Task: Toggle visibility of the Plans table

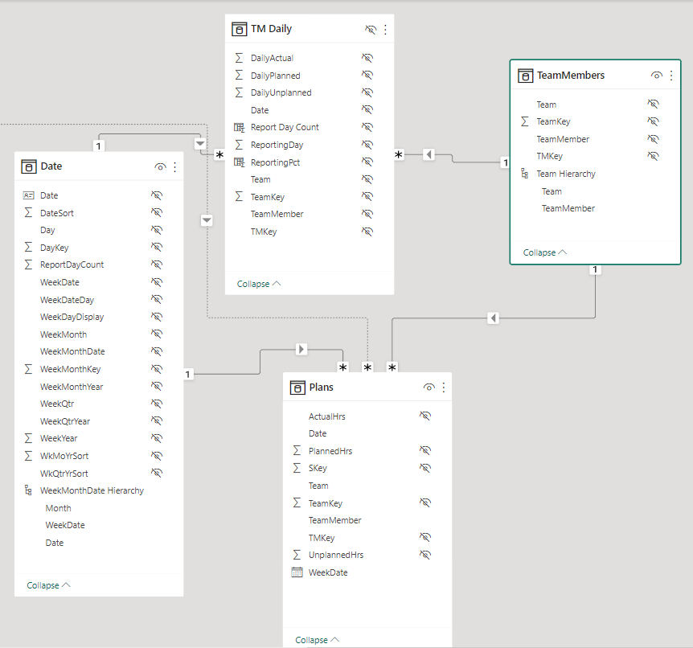Action: 429,388
